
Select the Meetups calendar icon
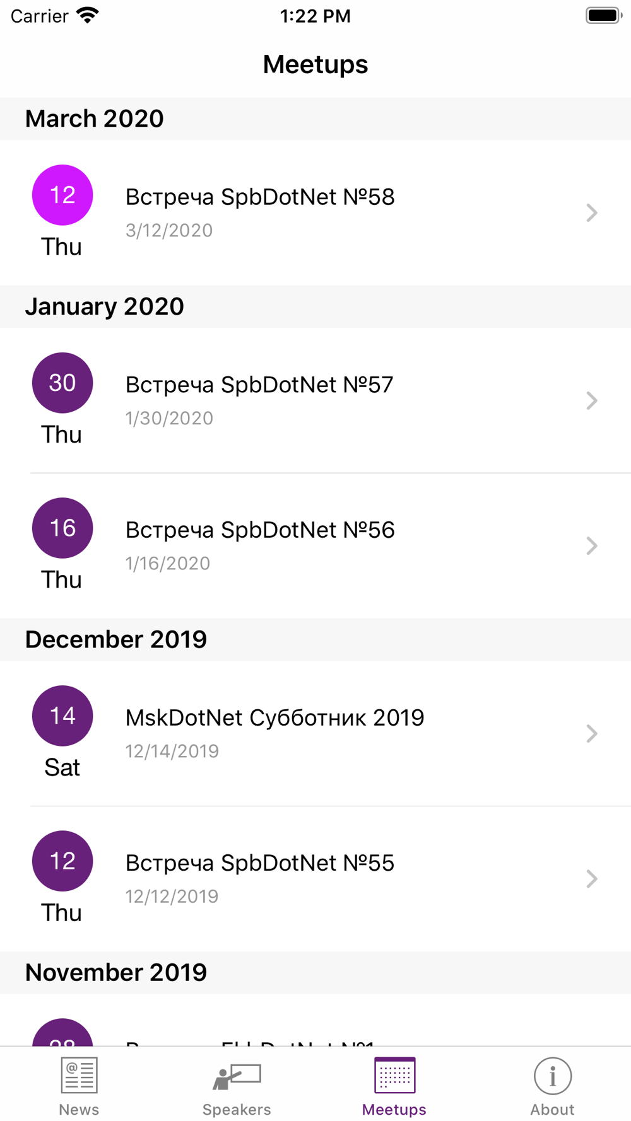tap(394, 1075)
